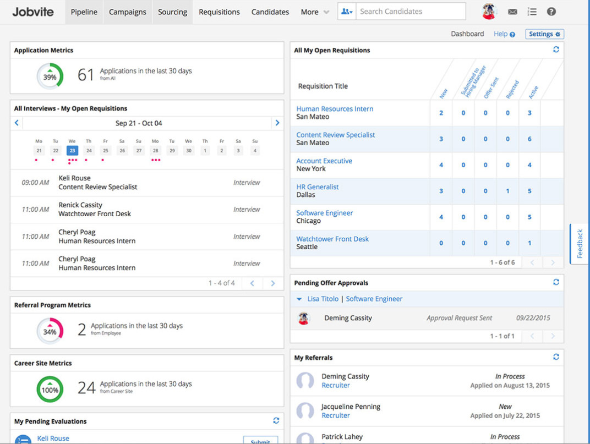Click the Jobvite logo
Viewport: 590px width, 444px height.
click(x=32, y=12)
